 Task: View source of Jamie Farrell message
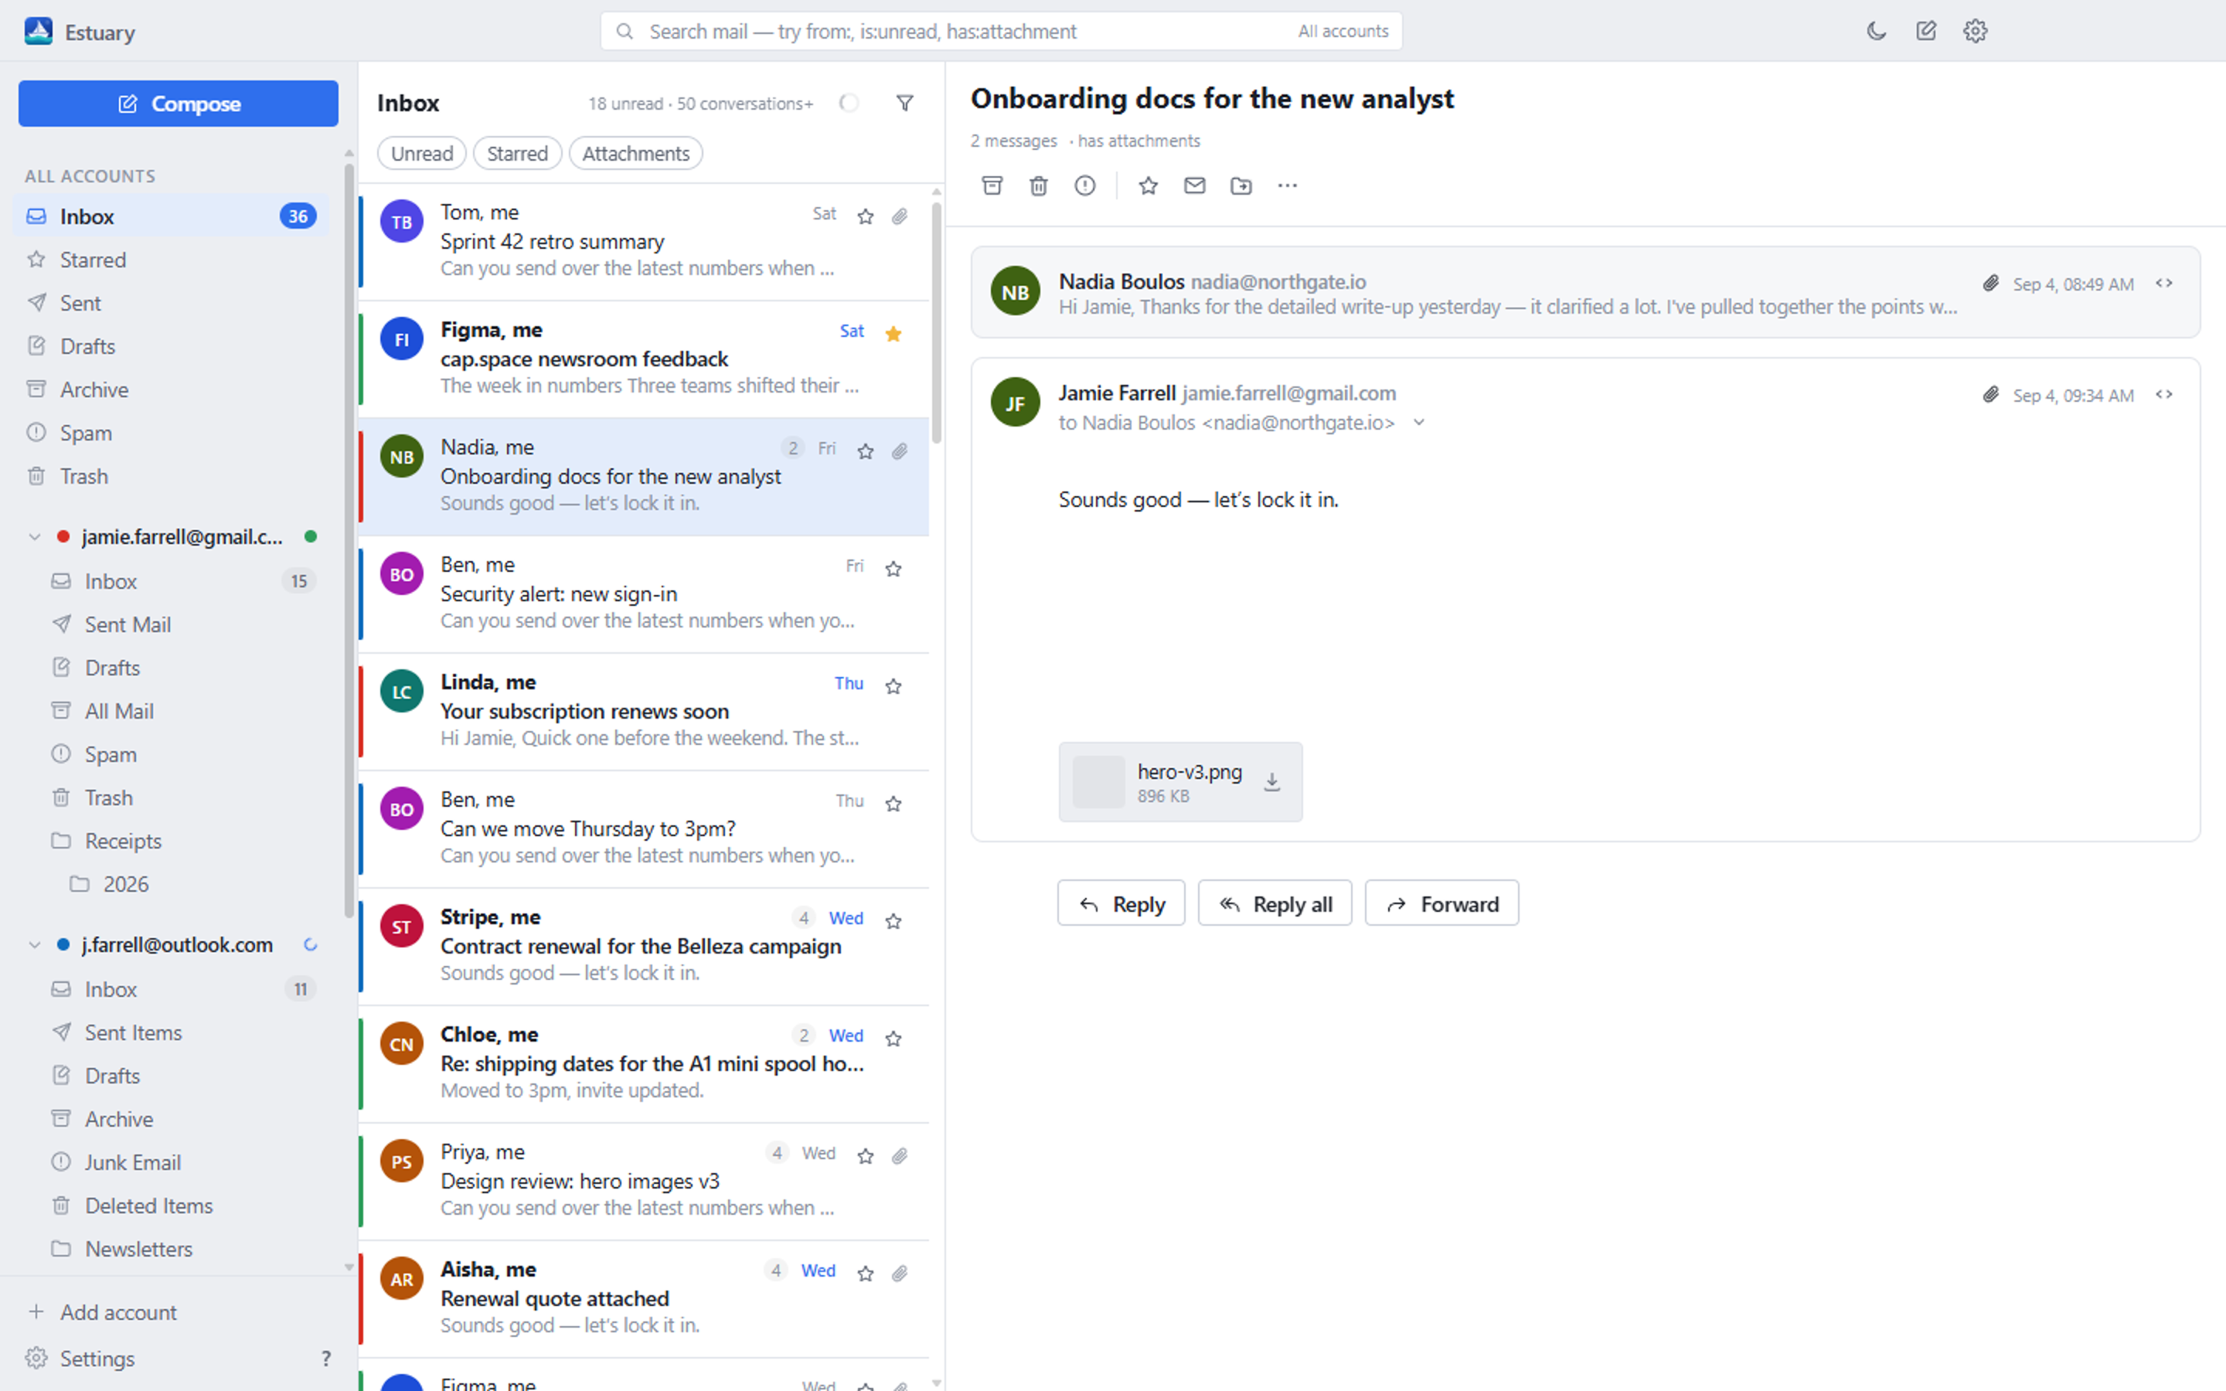[2164, 395]
